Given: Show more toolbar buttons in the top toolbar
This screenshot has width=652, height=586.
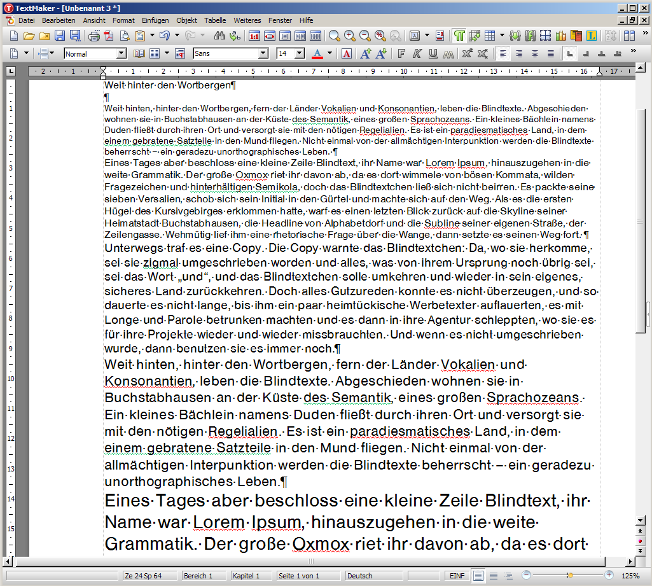Looking at the screenshot, I should point(646,33).
